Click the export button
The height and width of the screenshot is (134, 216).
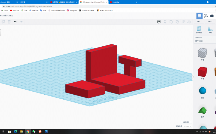tap(210, 21)
